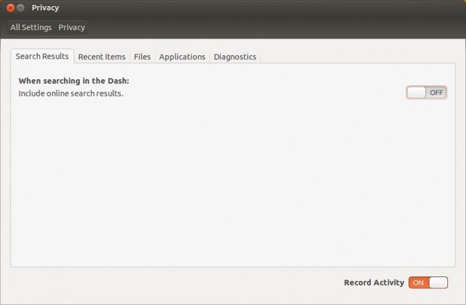Click the orange ON text of Record Activity
Image resolution: width=466 pixels, height=305 pixels.
[418, 282]
